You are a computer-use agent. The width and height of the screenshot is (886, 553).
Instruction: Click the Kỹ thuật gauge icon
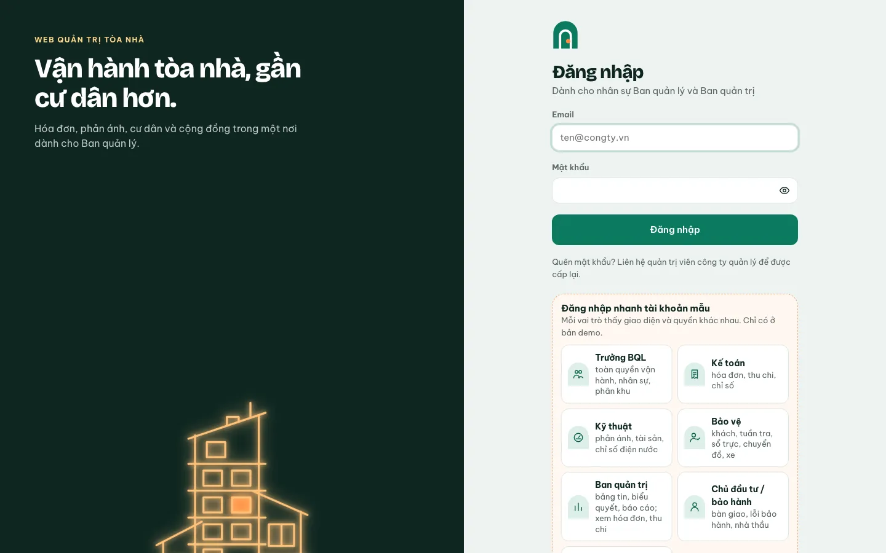578,437
